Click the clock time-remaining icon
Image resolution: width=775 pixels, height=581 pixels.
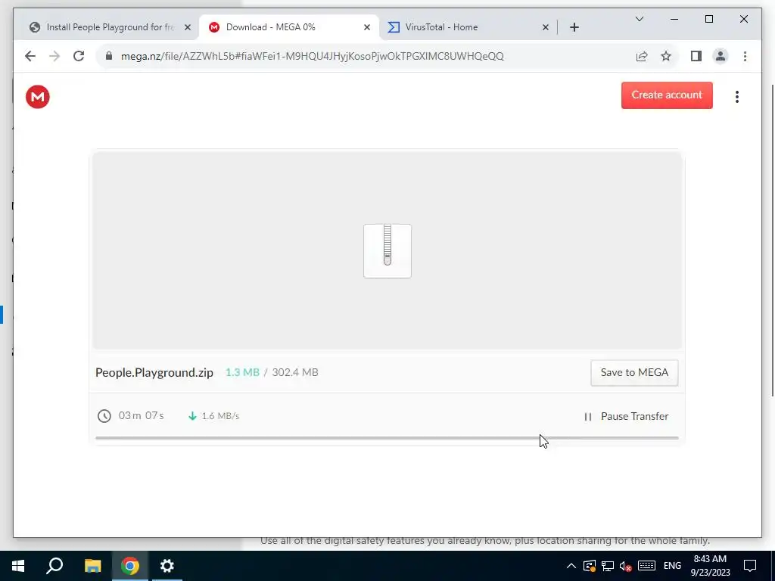coord(104,416)
